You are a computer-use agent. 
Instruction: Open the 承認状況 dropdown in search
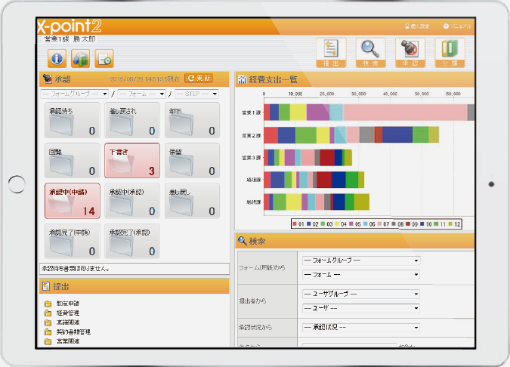click(x=360, y=326)
